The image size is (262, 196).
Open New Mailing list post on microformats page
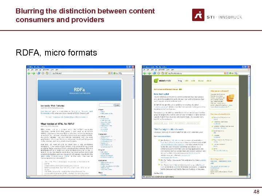(161, 94)
